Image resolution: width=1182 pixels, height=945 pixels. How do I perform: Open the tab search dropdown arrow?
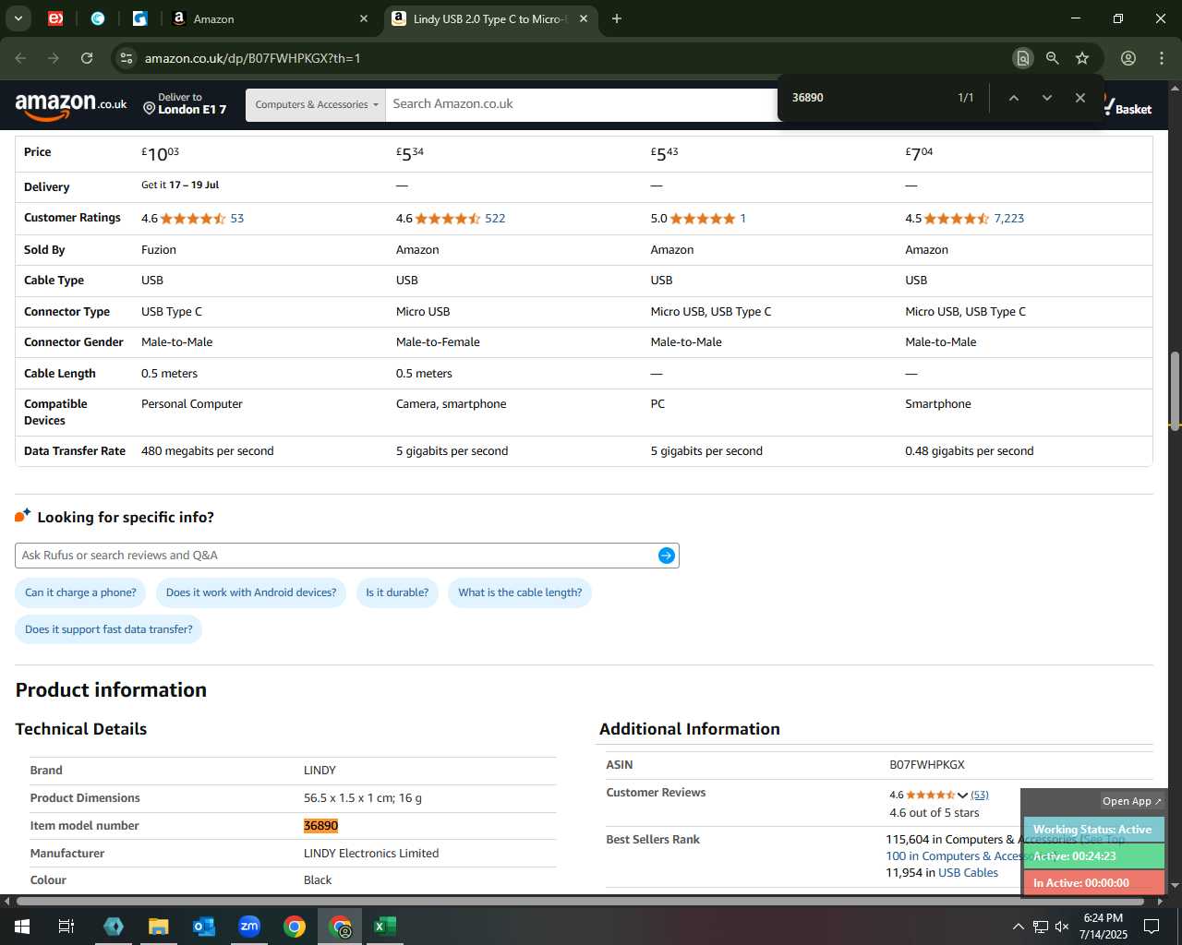tap(18, 18)
